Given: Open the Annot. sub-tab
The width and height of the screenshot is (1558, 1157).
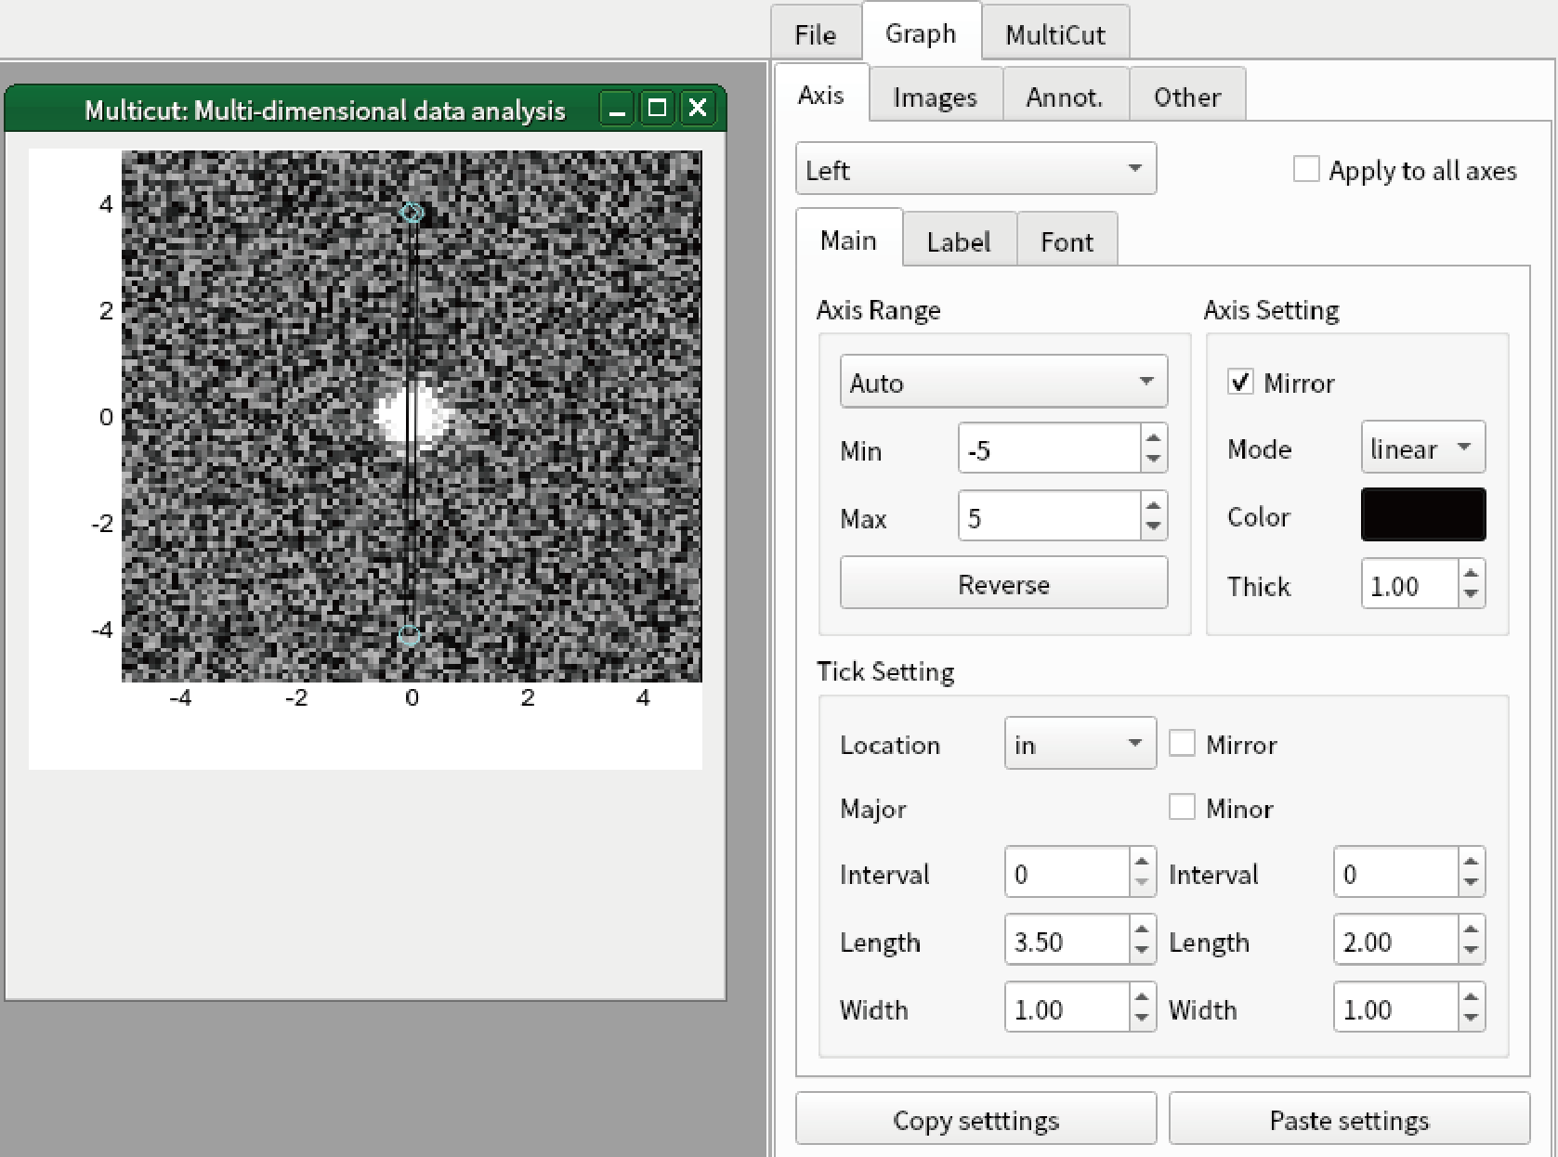Looking at the screenshot, I should pyautogui.click(x=1065, y=97).
